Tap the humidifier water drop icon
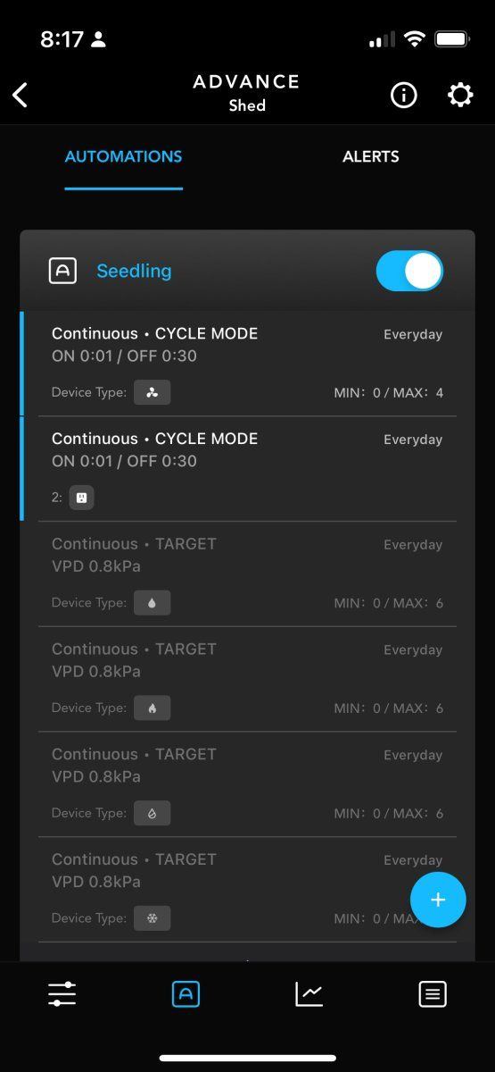Viewport: 495px width, 1072px height. tap(152, 603)
